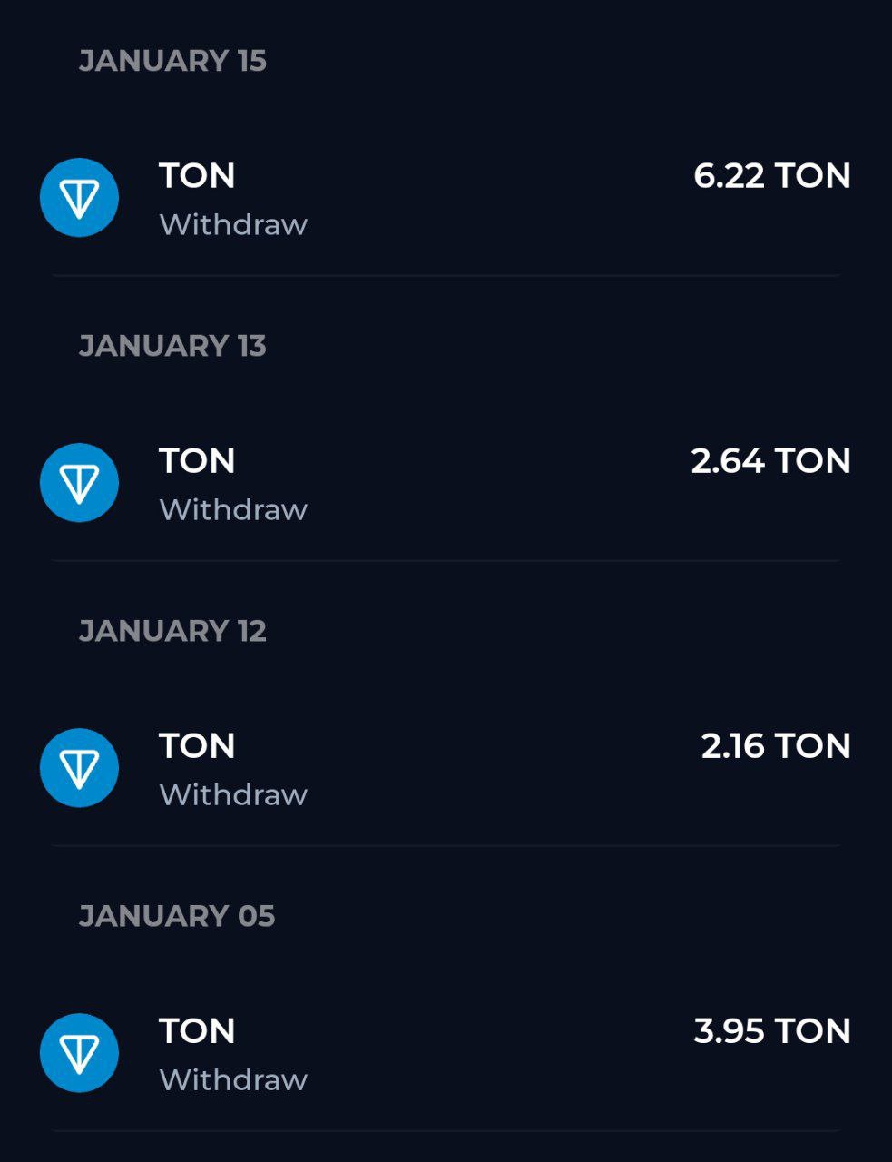Select the TON title in January 13 entry
The height and width of the screenshot is (1162, 892).
197,461
